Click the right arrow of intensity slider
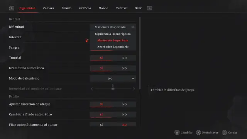 (x=134, y=89)
